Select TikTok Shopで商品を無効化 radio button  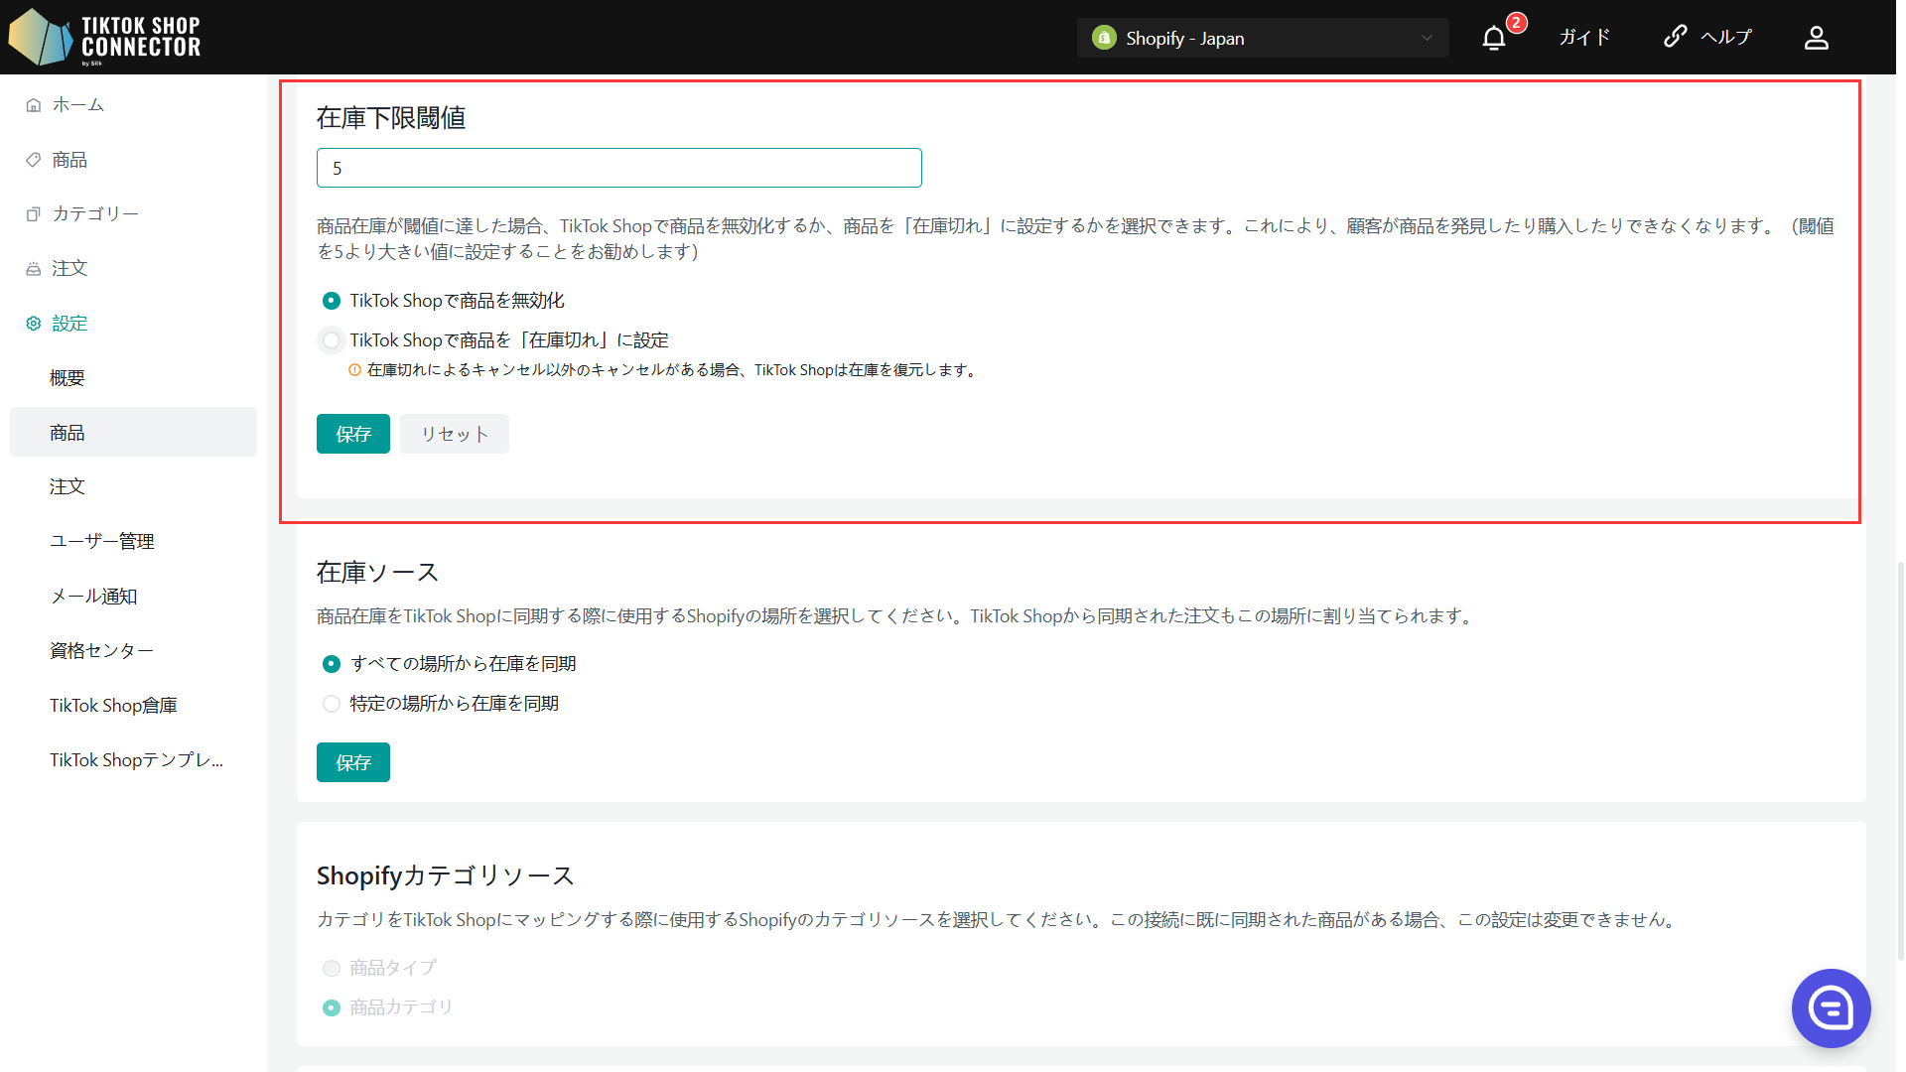click(x=332, y=301)
